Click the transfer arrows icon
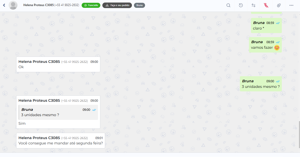The image size is (300, 157). pos(253,5)
